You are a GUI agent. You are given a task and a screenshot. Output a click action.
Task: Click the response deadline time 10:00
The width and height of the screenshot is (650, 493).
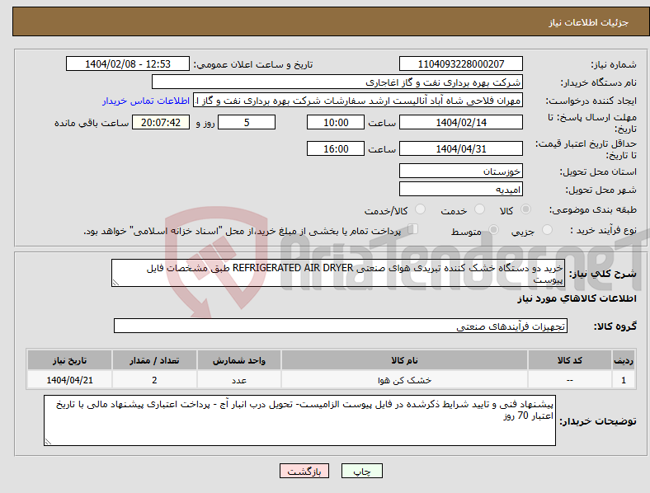click(x=336, y=122)
